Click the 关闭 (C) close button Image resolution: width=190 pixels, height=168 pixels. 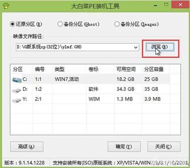tap(164, 147)
